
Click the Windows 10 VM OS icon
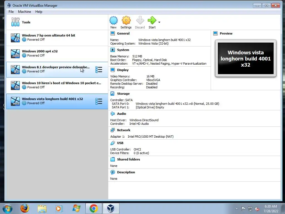click(x=15, y=85)
